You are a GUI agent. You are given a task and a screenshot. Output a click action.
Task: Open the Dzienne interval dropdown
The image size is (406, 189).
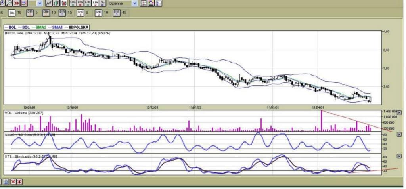(134, 3)
